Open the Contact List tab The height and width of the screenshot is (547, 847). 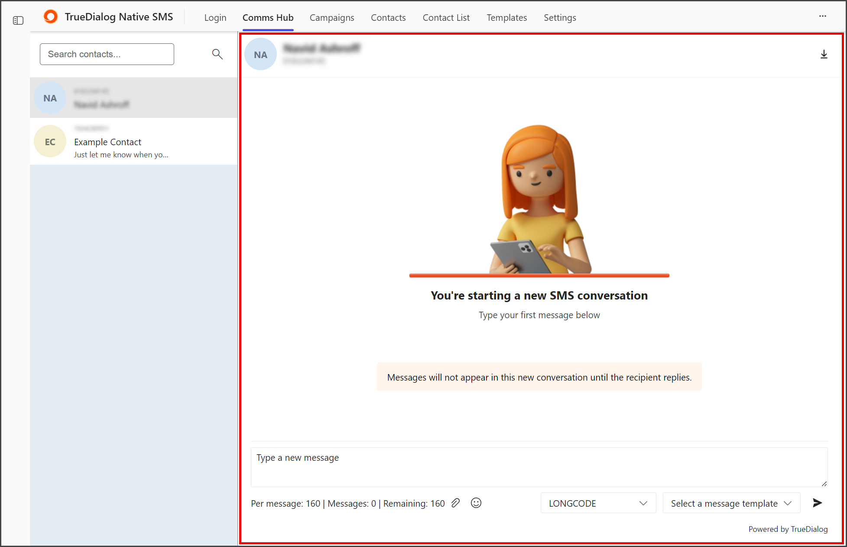click(446, 17)
